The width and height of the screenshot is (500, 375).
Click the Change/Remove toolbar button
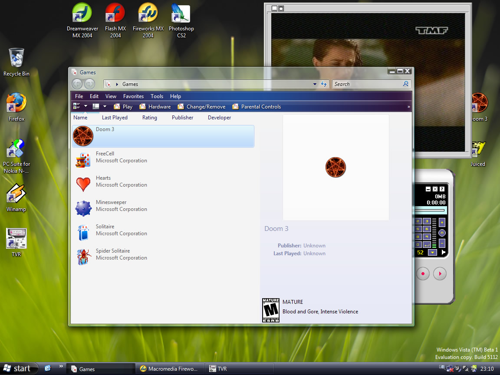pos(201,107)
